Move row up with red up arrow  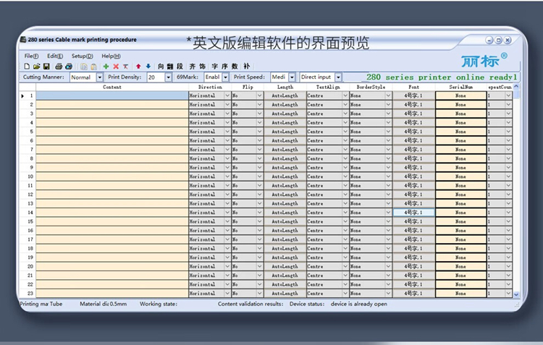coord(138,66)
